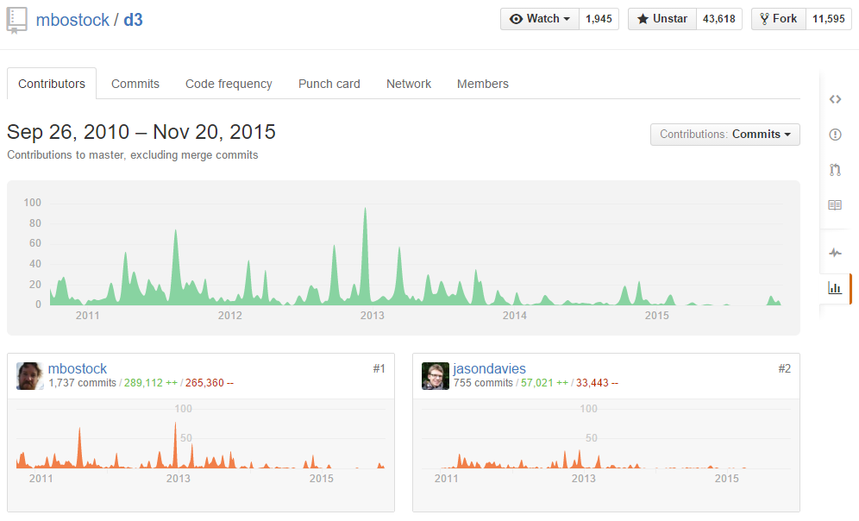Click the star icon on Unstar
Viewport: 859px width, 521px height.
tap(643, 19)
